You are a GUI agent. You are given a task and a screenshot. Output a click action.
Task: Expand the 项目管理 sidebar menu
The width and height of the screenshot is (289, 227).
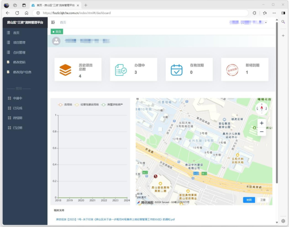[x=19, y=43]
